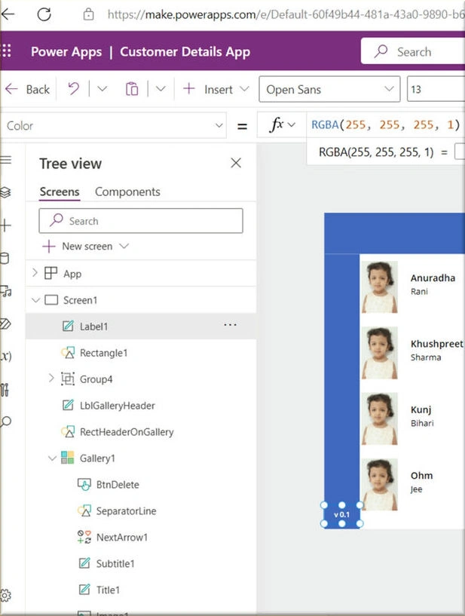Click the Tree view search field
This screenshot has height=616, width=465.
click(x=141, y=221)
